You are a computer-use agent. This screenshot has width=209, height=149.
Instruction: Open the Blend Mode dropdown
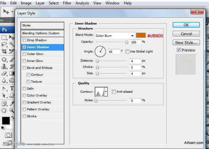pyautogui.click(x=115, y=36)
